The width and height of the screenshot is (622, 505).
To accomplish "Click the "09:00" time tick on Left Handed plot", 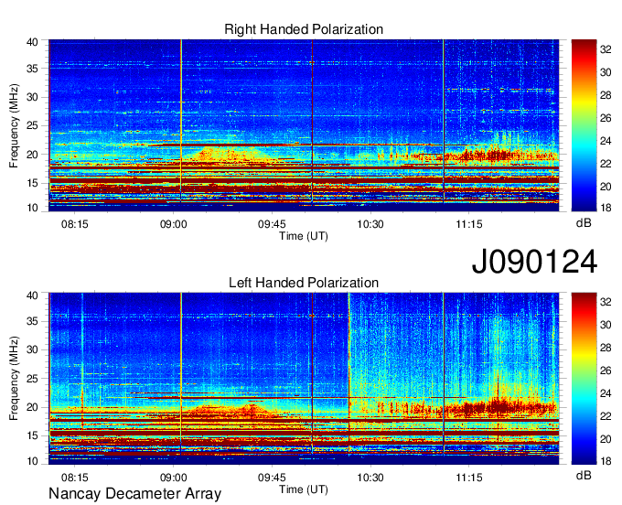I will click(x=174, y=478).
